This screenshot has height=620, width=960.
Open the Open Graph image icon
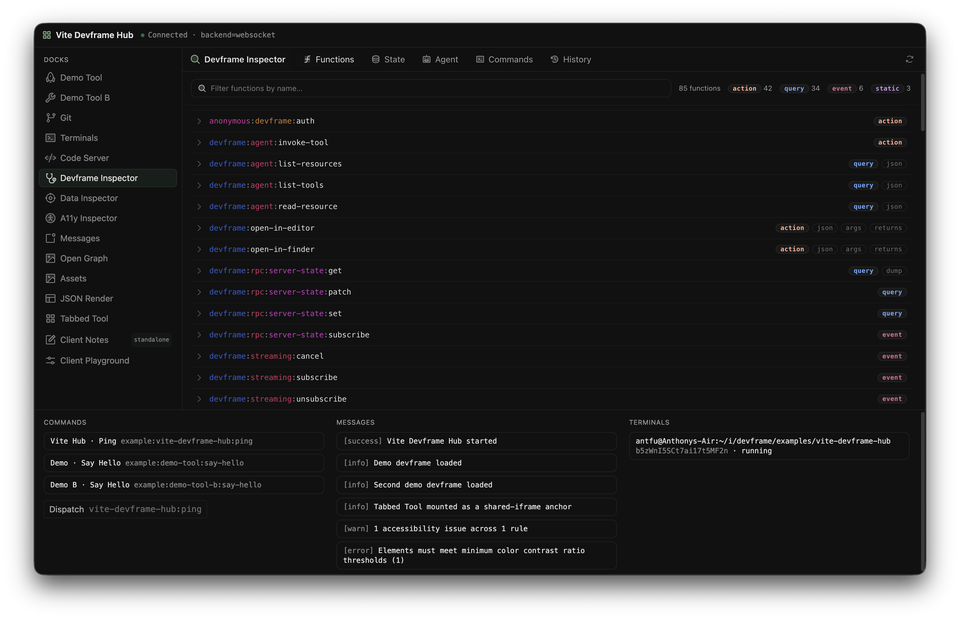click(50, 259)
